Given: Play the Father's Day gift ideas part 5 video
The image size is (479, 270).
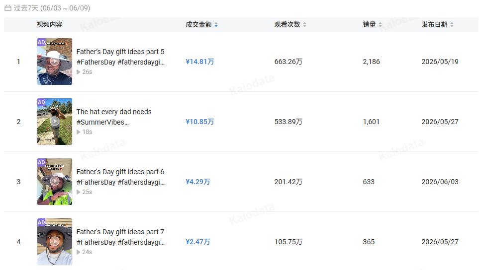Looking at the screenshot, I should (x=55, y=62).
